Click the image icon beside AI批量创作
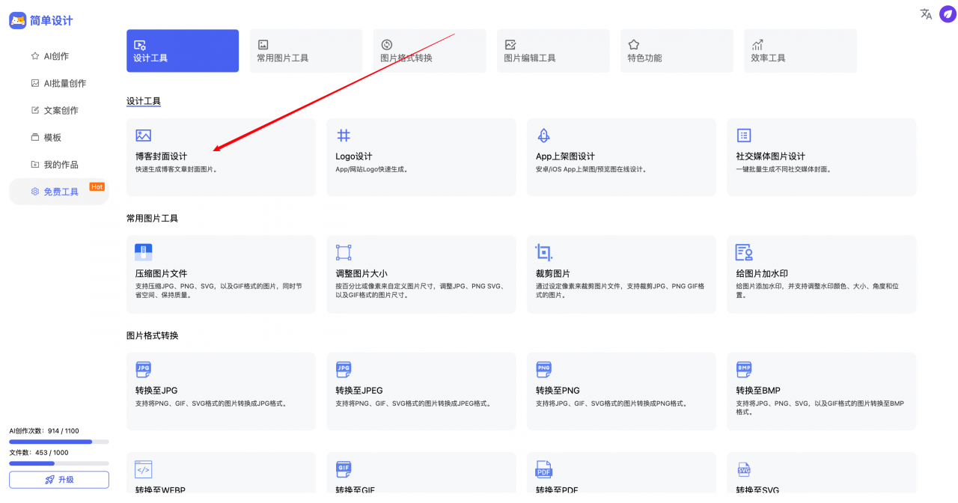The image size is (958, 503). (x=35, y=83)
